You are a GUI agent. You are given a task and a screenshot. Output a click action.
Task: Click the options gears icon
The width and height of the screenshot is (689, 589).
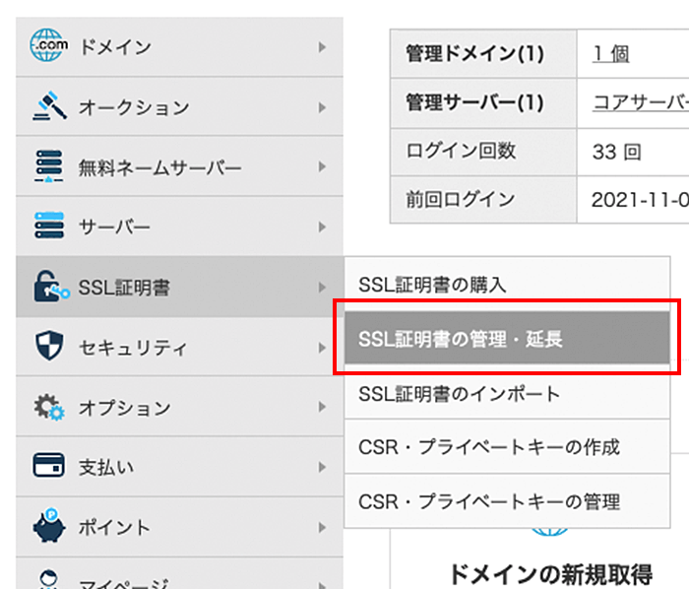coord(49,407)
